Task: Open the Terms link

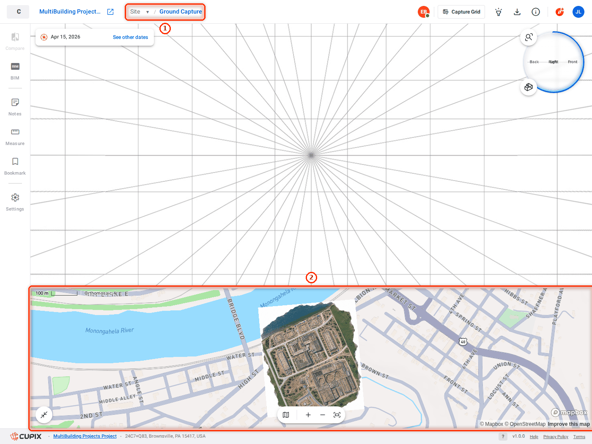Action: [579, 437]
